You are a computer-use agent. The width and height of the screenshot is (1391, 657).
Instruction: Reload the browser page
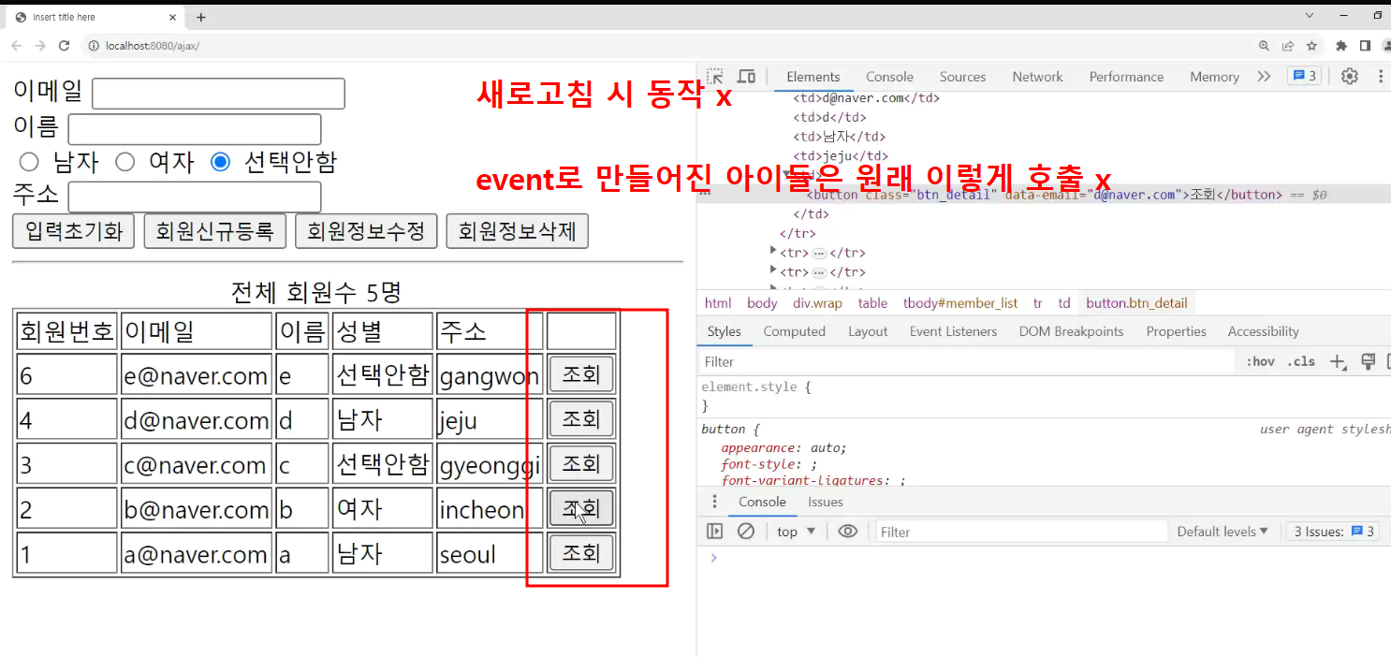click(65, 46)
